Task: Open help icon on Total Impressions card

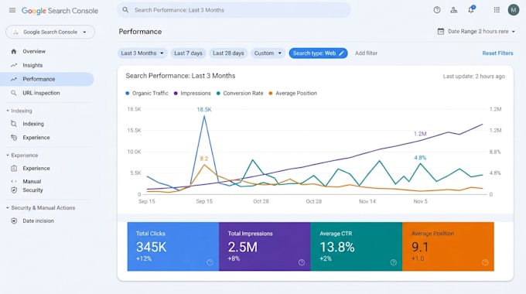Action: [x=302, y=262]
